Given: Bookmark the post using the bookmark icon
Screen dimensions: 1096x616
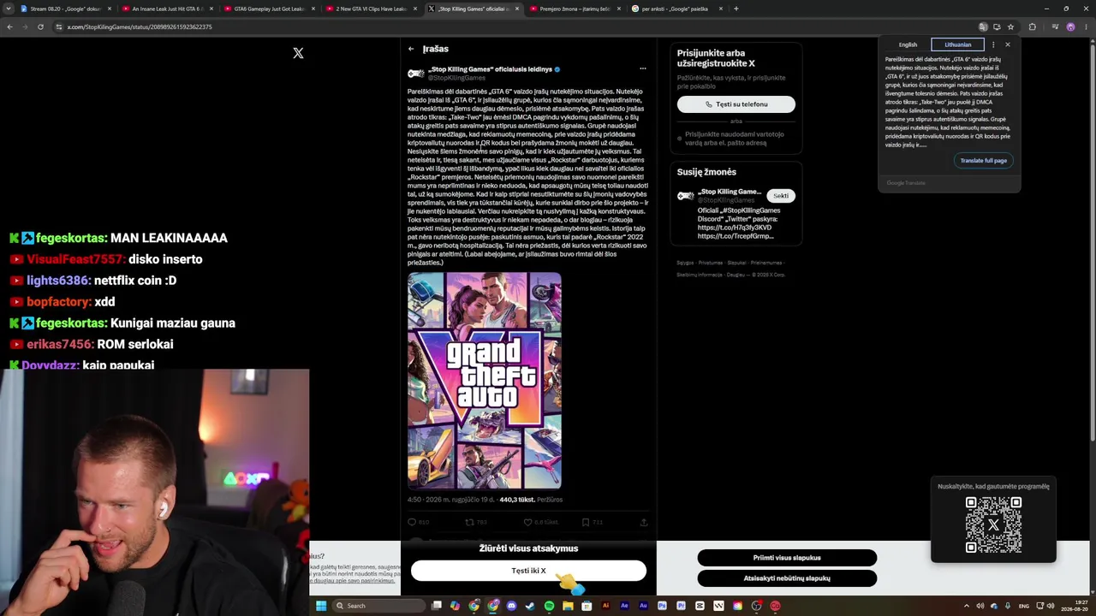Looking at the screenshot, I should click(x=586, y=522).
